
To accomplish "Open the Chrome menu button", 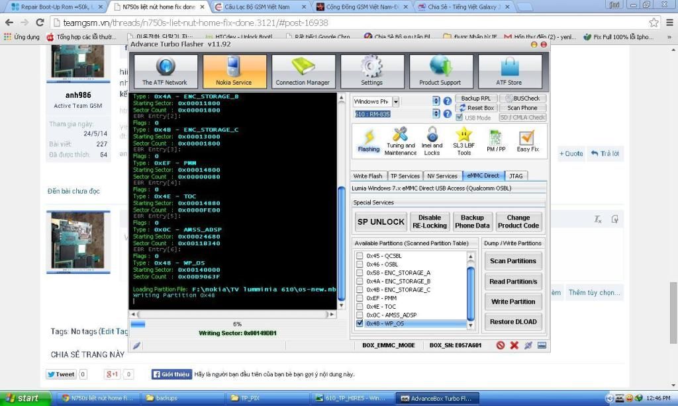I will click(669, 22).
